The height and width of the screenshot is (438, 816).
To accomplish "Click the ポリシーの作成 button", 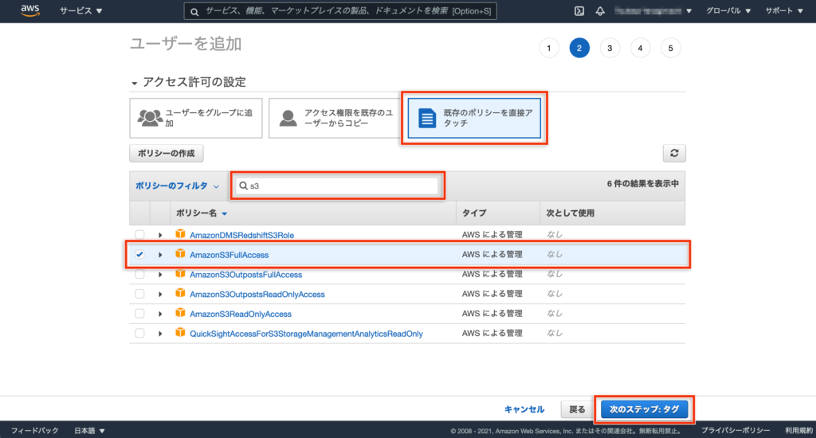I will pos(166,153).
